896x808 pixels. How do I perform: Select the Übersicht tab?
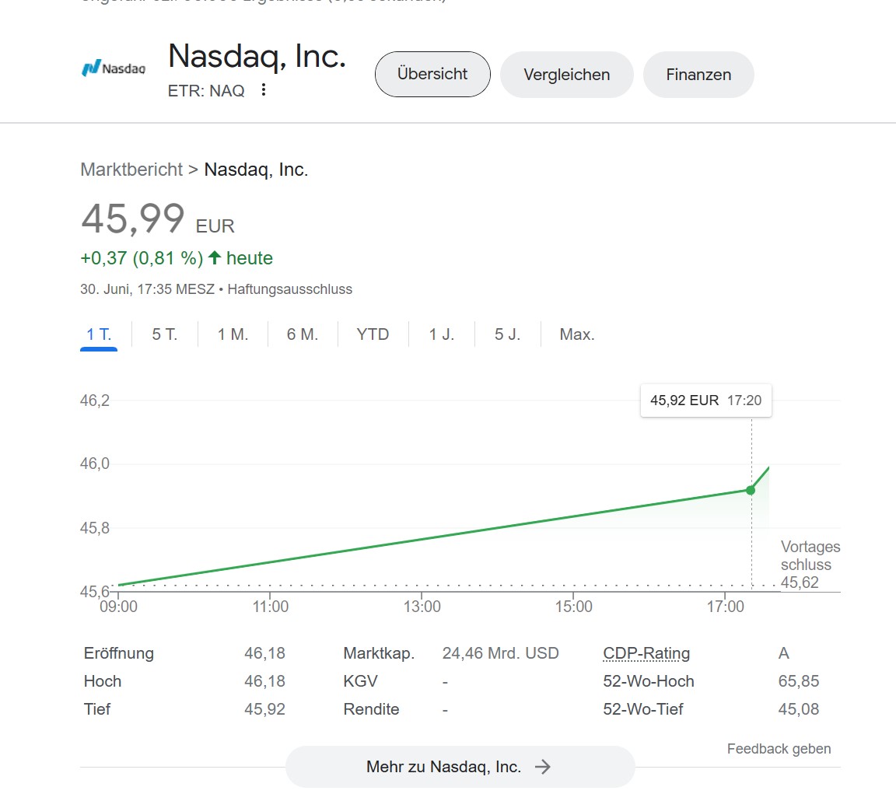432,75
